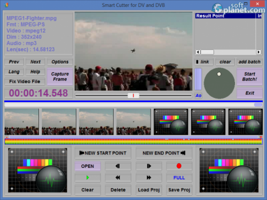Click add batch
This screenshot has width=267, height=200.
[x=249, y=62]
